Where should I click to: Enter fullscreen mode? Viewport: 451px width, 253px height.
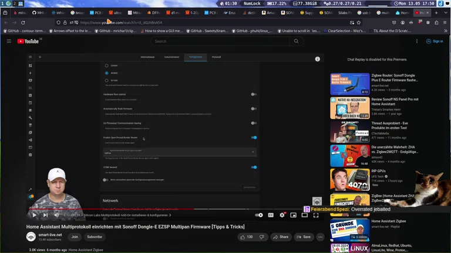pyautogui.click(x=315, y=215)
